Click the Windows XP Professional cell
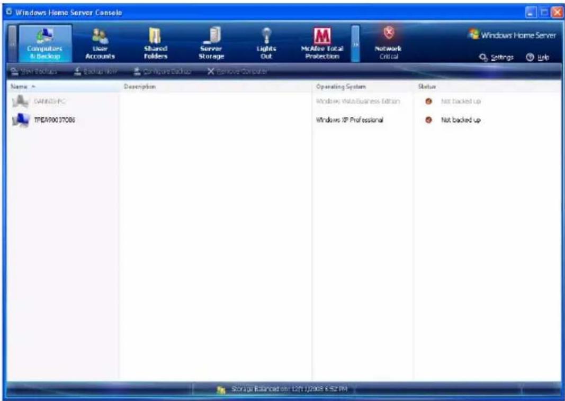 pos(349,120)
